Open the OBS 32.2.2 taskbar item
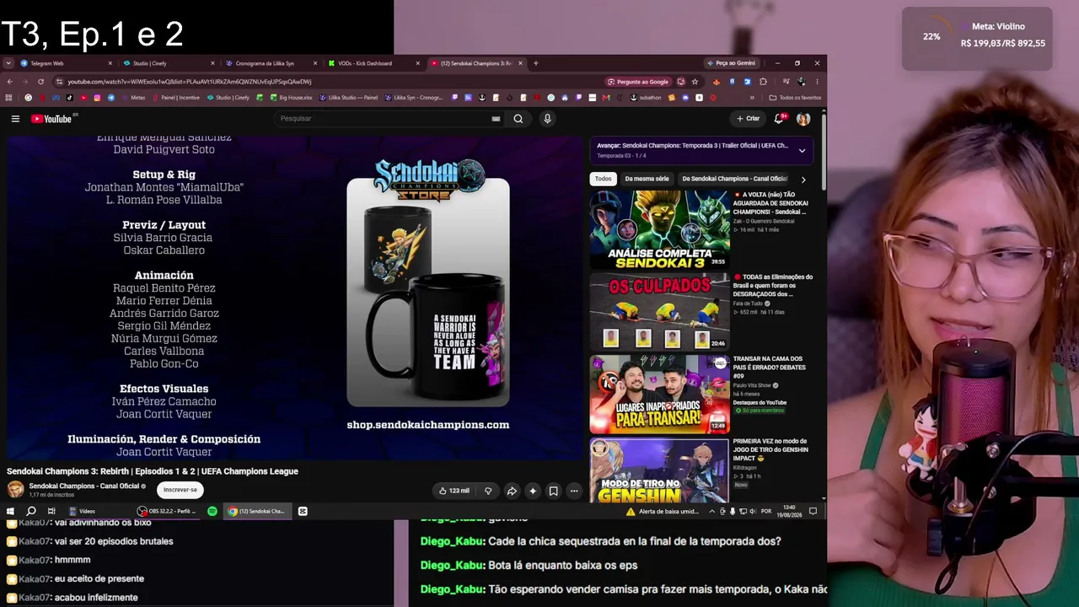This screenshot has width=1079, height=607. pyautogui.click(x=167, y=511)
